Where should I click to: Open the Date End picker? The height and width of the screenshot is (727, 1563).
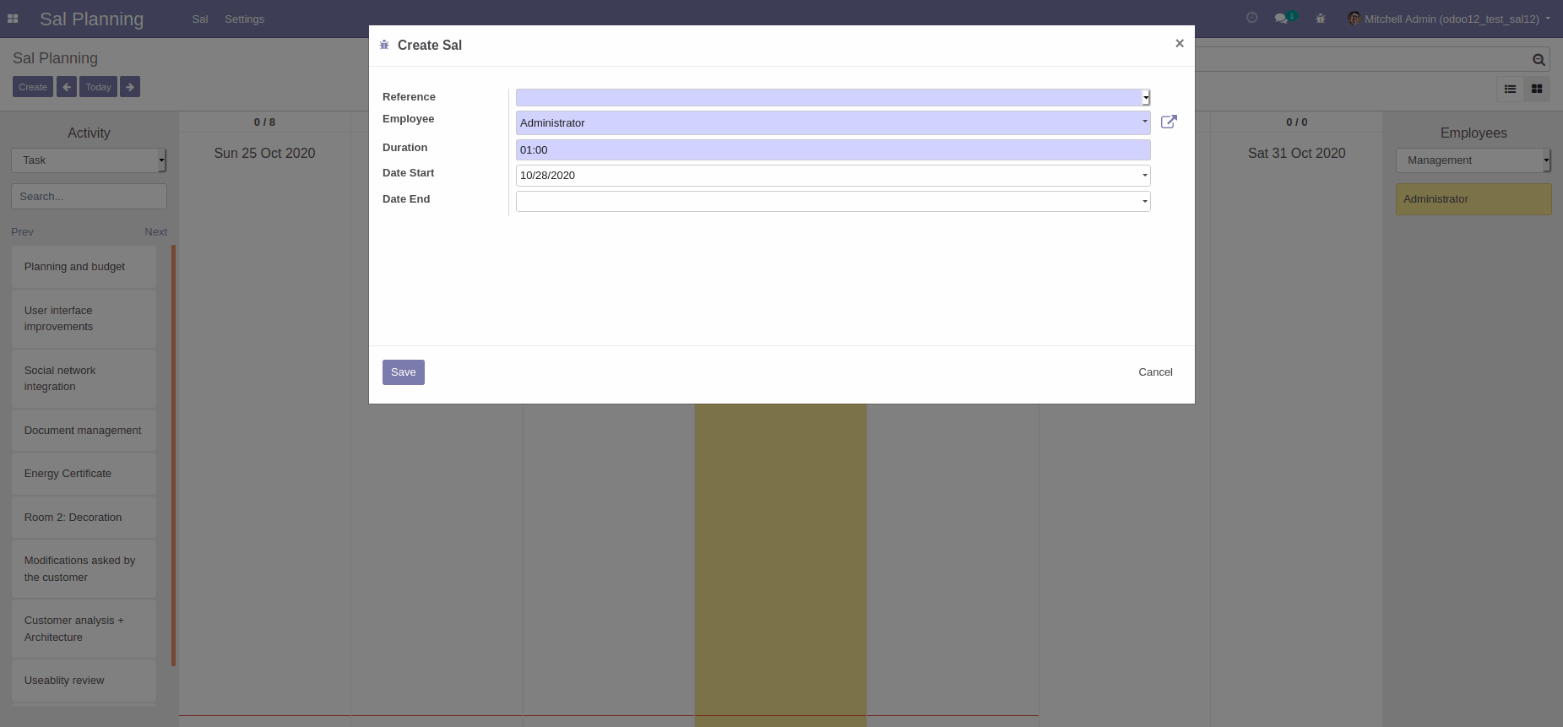(832, 201)
